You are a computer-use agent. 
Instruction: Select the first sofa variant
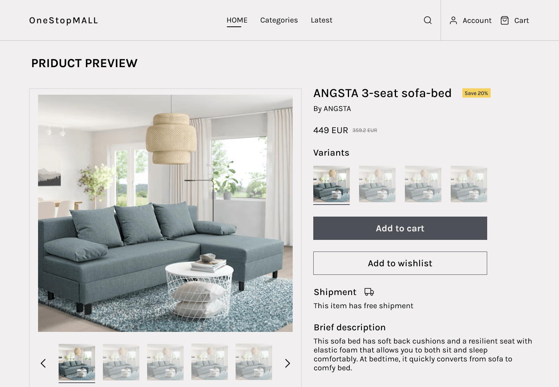point(331,184)
